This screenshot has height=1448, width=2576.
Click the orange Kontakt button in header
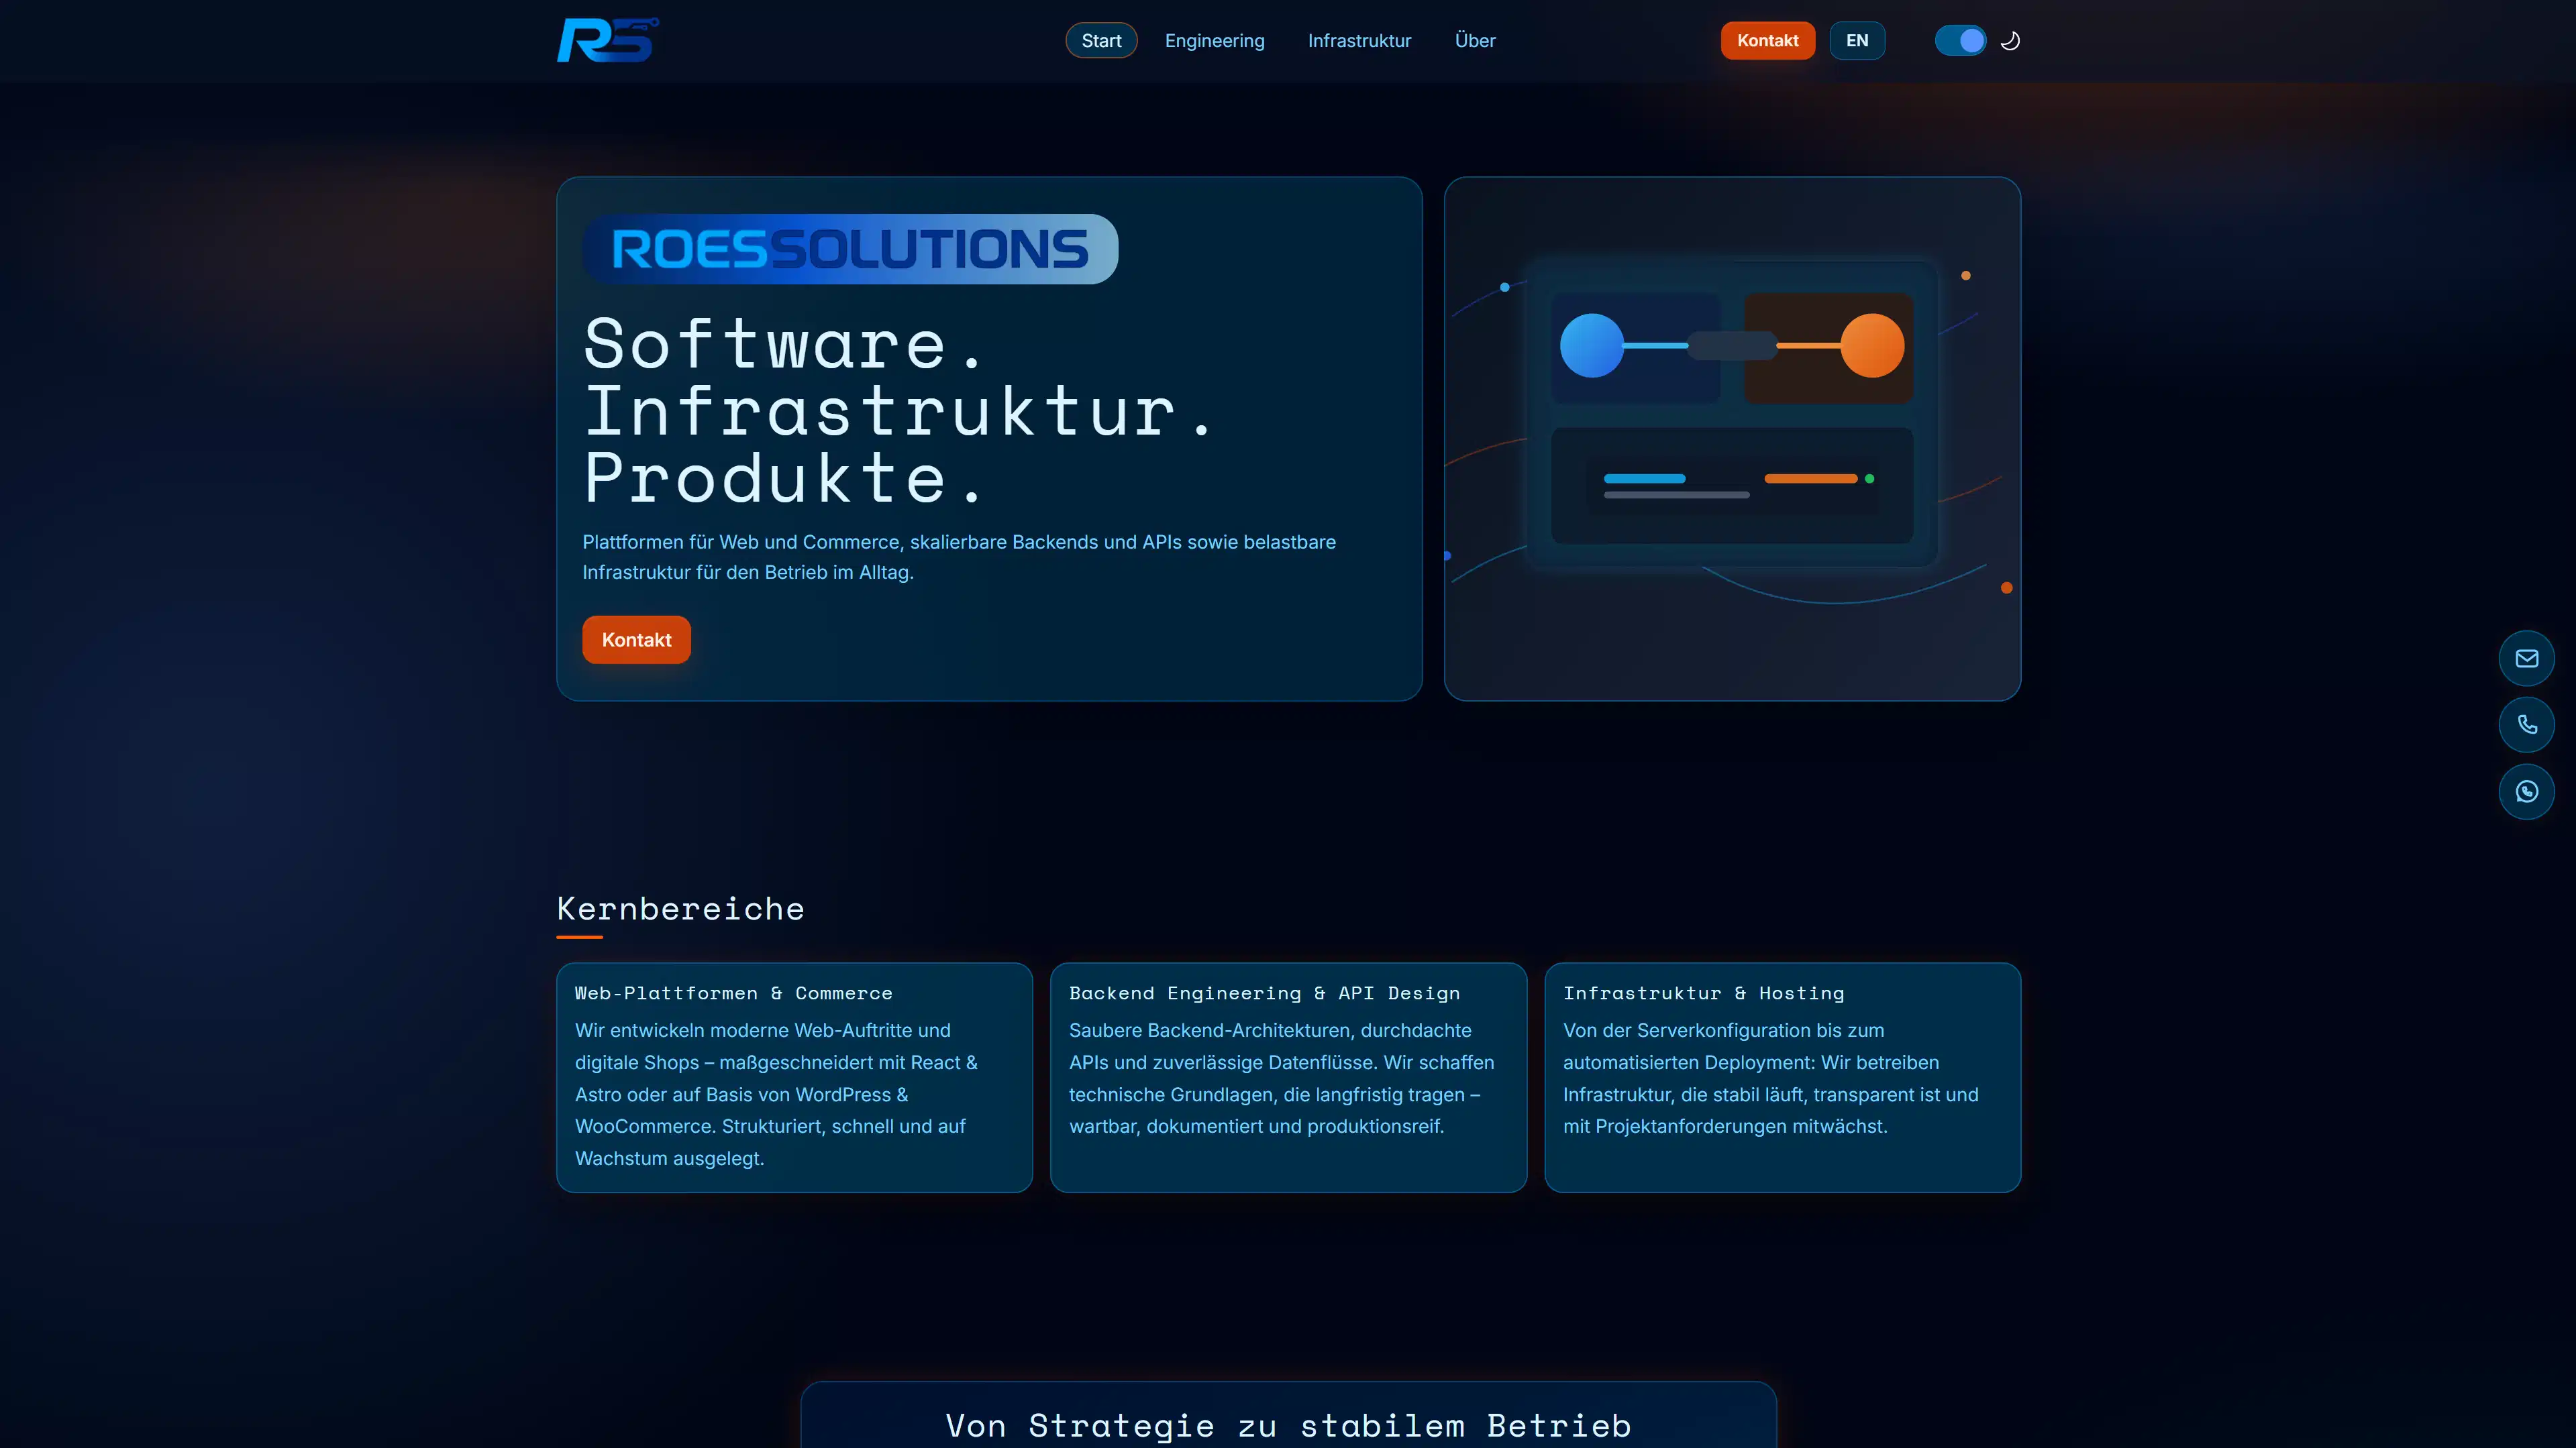1767,41
